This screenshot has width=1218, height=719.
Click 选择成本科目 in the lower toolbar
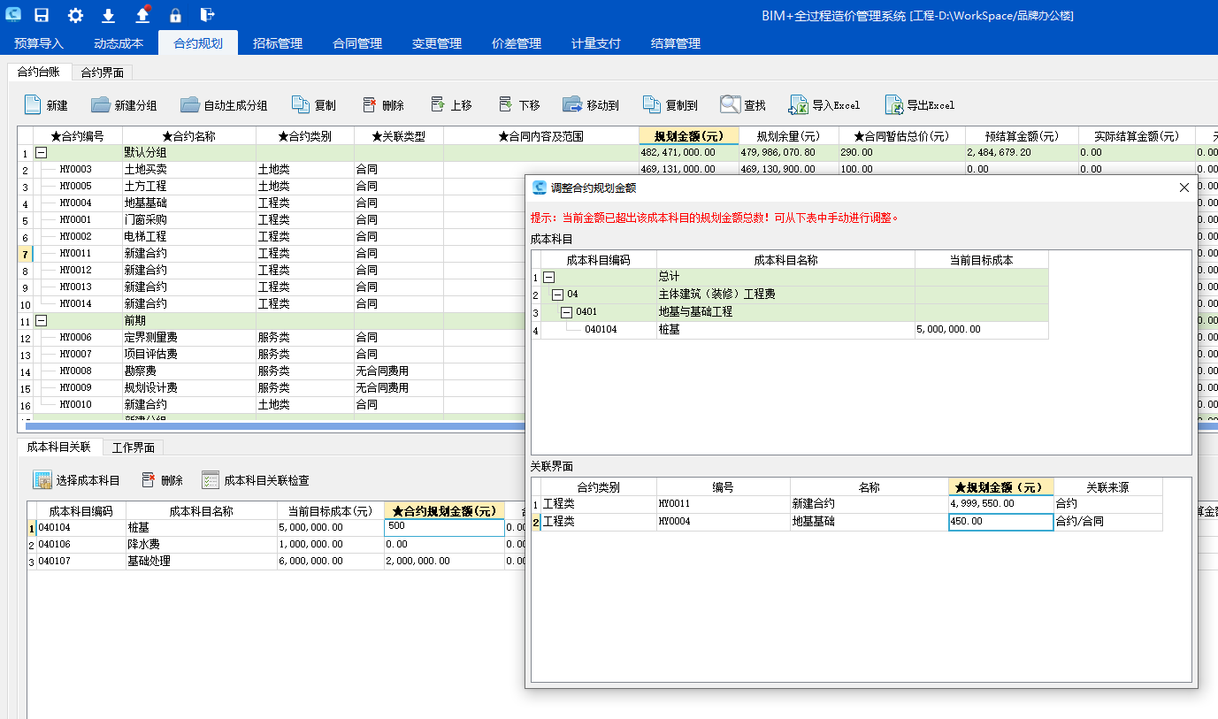76,480
